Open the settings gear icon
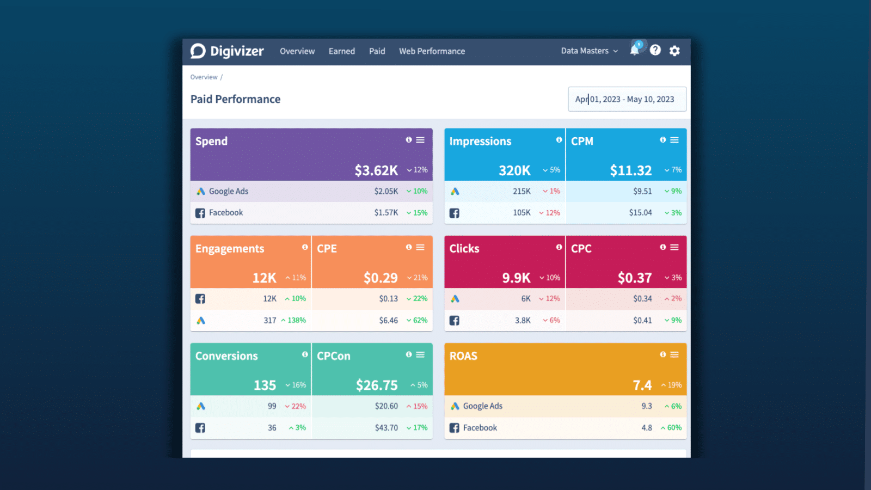Image resolution: width=871 pixels, height=490 pixels. click(674, 51)
